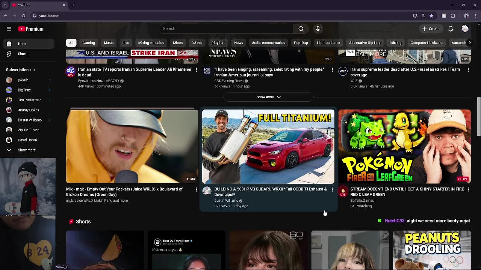This screenshot has height=270, width=481.
Task: Click the search magnifier button
Action: coord(301,28)
